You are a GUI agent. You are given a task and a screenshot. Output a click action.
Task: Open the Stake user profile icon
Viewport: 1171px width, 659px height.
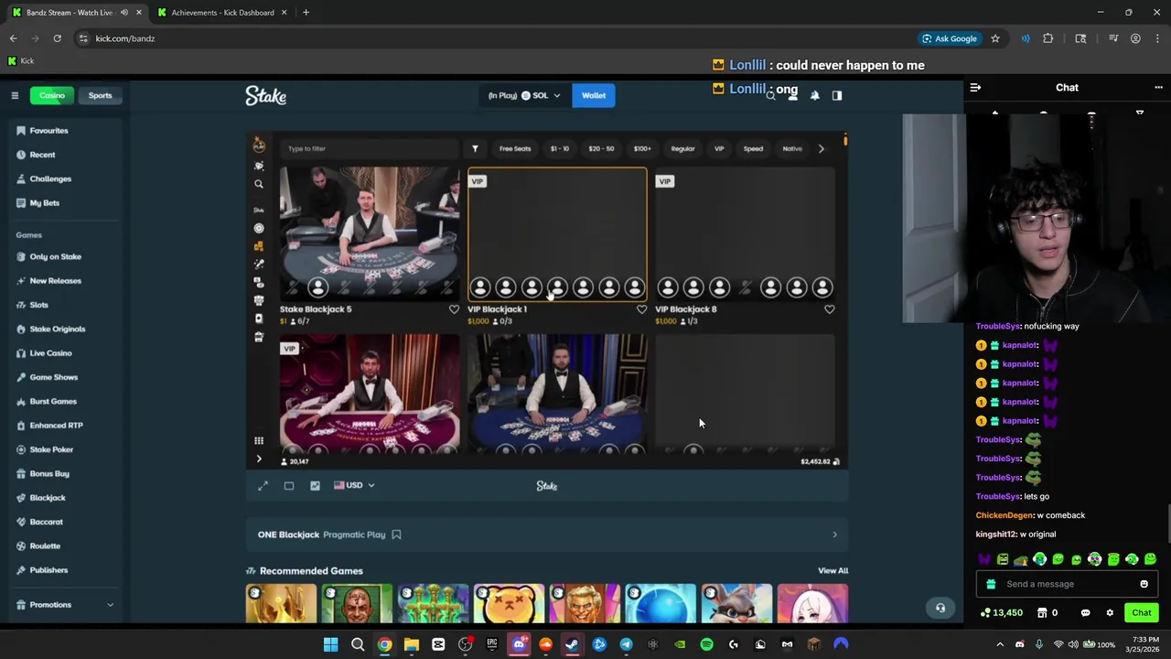(x=792, y=95)
